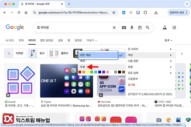Toggle the 도구 tools dropdown
Screen dimensions: 191x127
point(168,40)
